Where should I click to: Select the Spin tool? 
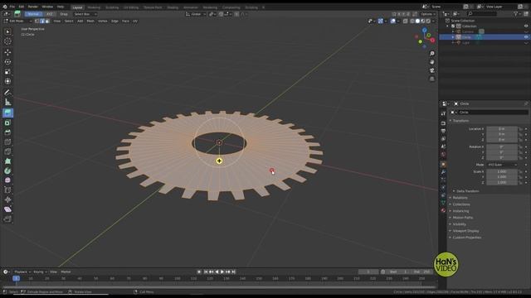pyautogui.click(x=7, y=171)
